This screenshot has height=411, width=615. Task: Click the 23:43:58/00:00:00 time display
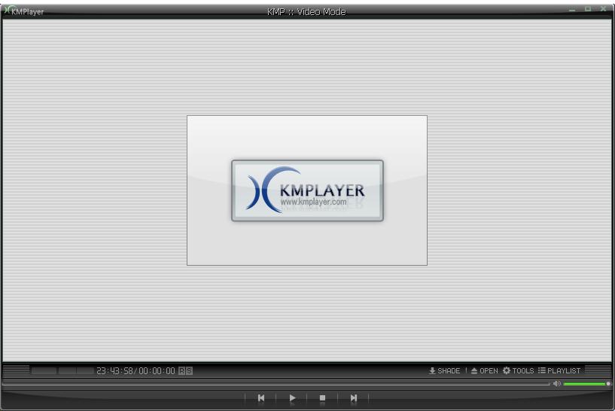click(135, 370)
